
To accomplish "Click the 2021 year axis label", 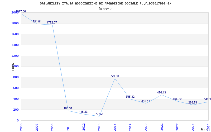I will [x=162, y=127].
